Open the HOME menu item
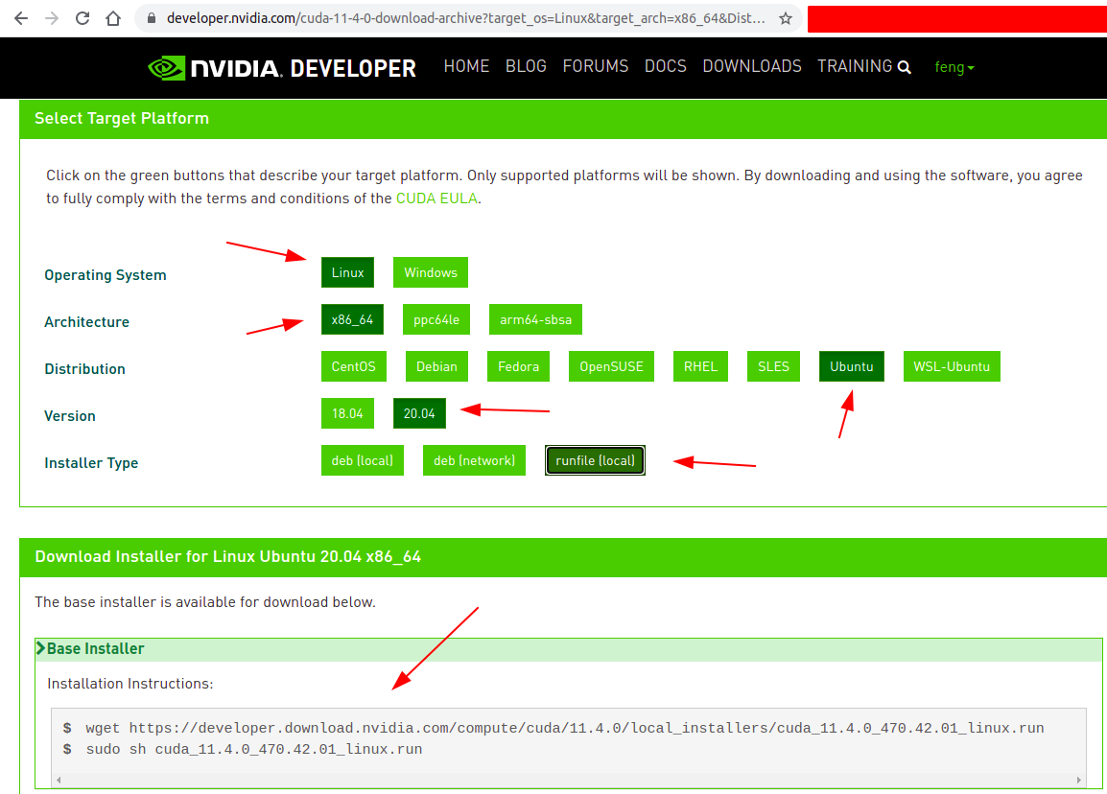This screenshot has height=794, width=1107. coord(466,66)
